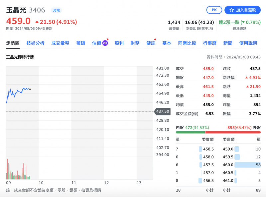This screenshot has width=266, height=197.
Task: Click the star icon in 加入自選股
Action: tap(231, 10)
